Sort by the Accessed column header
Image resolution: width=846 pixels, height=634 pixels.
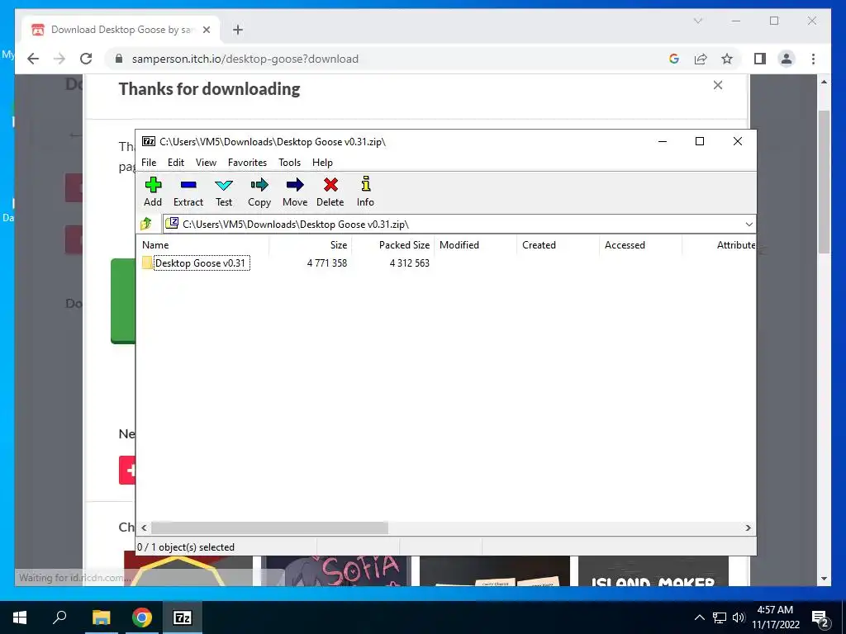tap(640, 244)
